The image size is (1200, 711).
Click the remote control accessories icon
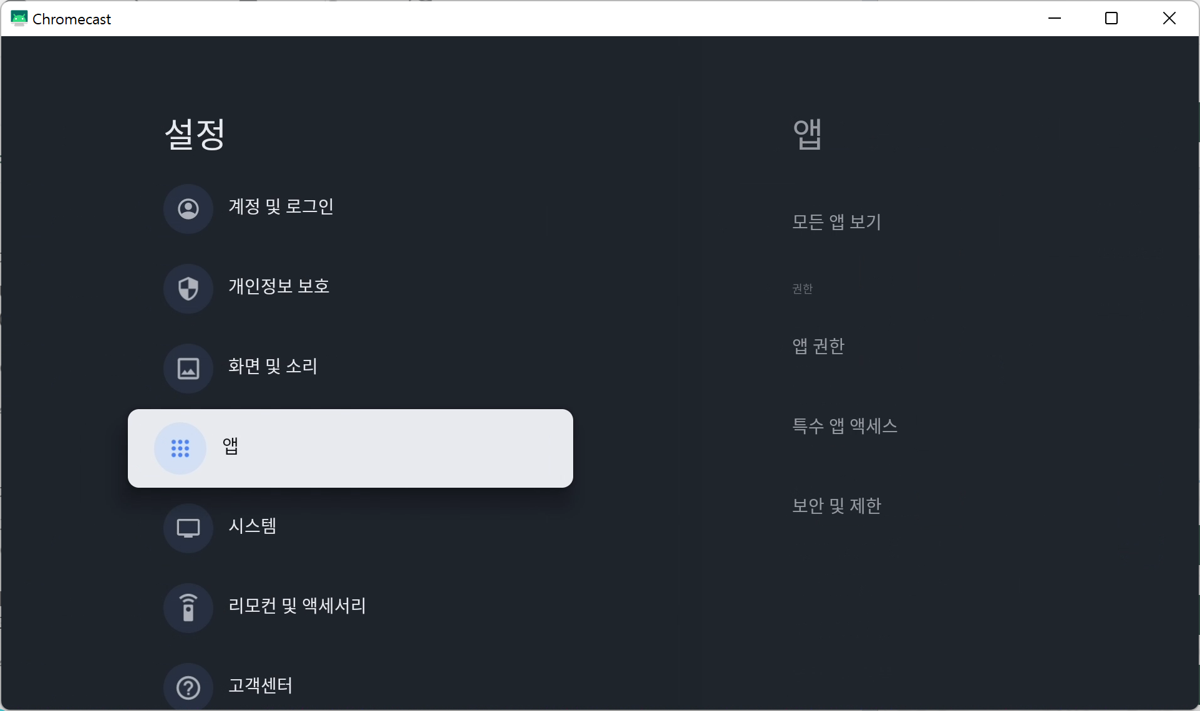tap(188, 607)
